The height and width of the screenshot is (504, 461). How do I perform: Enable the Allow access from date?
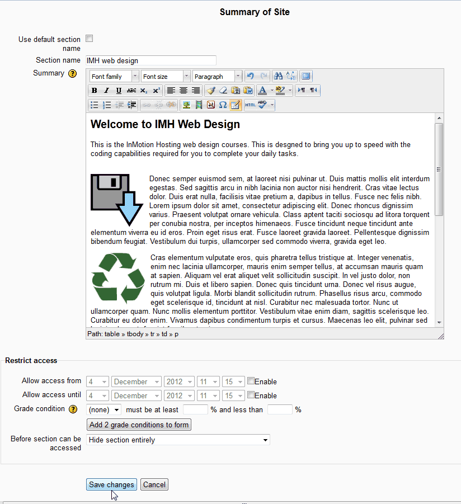pyautogui.click(x=251, y=381)
